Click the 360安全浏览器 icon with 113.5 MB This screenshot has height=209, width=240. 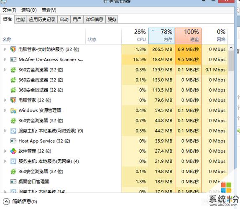pyautogui.click(x=13, y=90)
